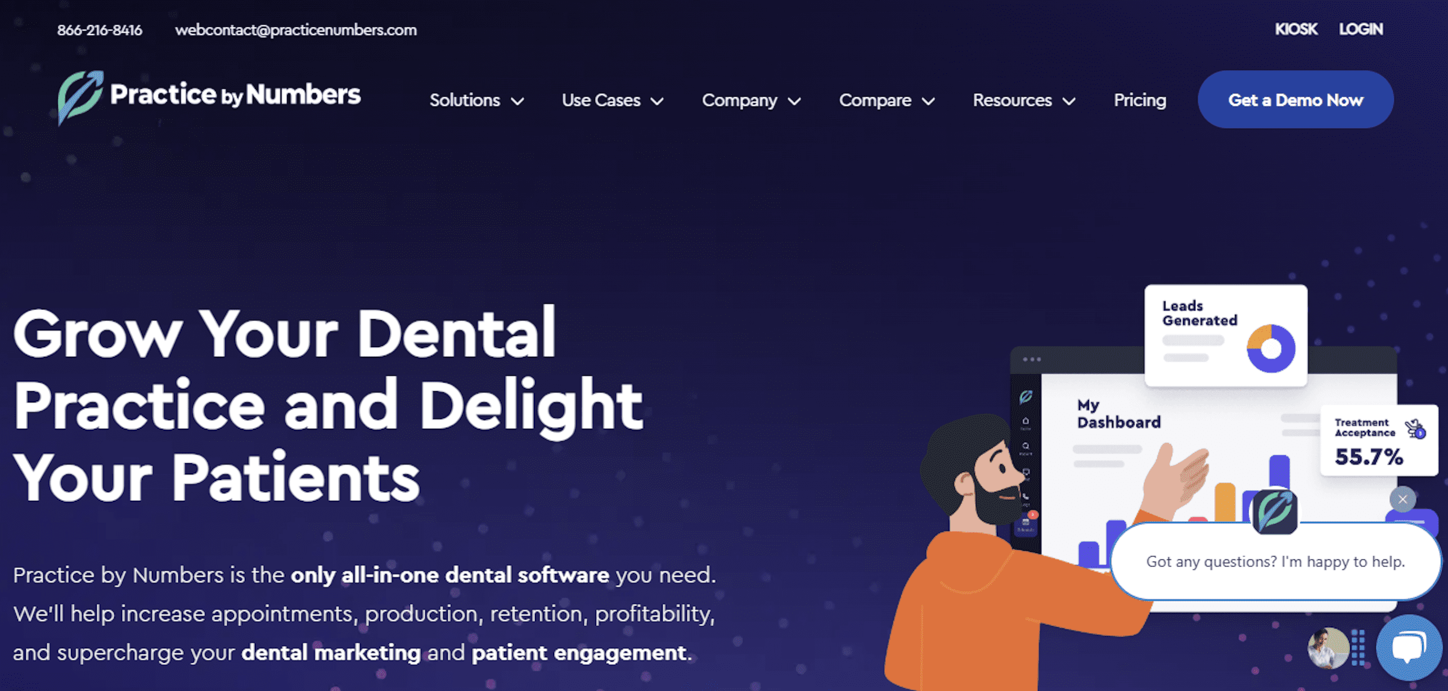Open the Company dropdown menu
The width and height of the screenshot is (1448, 691).
click(x=751, y=100)
